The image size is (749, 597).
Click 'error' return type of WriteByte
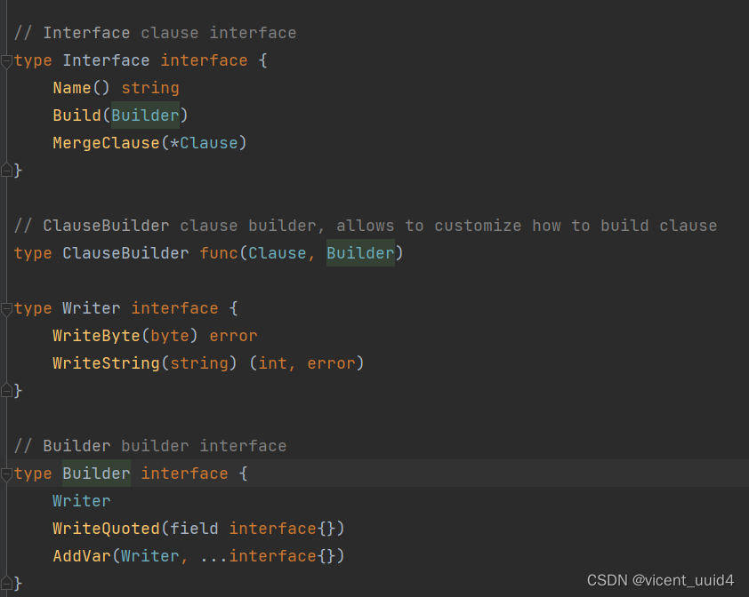pyautogui.click(x=233, y=336)
